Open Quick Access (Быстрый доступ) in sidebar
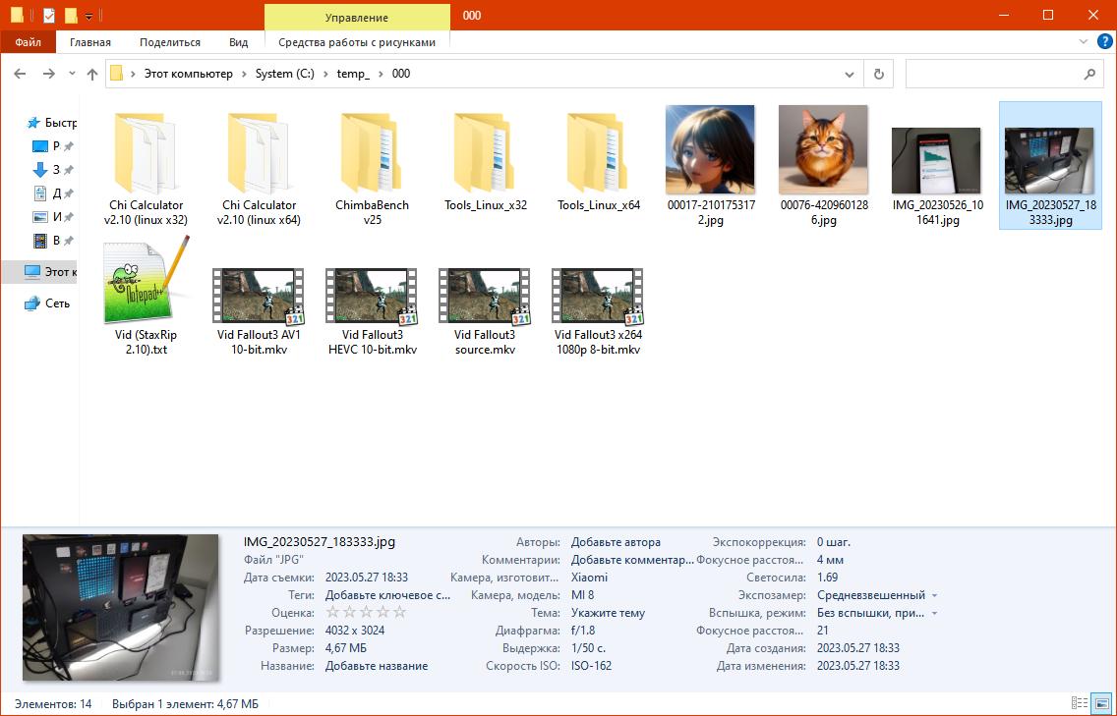This screenshot has width=1117, height=716. 51,123
